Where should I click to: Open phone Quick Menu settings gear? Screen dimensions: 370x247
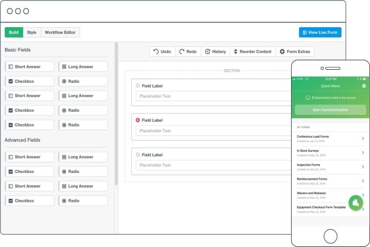(364, 86)
